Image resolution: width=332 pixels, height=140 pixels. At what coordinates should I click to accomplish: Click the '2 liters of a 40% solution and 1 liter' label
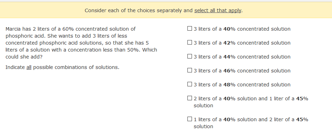coord(251,102)
